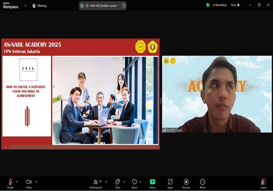
Task: Expand the Chat options arrow
Action: tap(124, 182)
